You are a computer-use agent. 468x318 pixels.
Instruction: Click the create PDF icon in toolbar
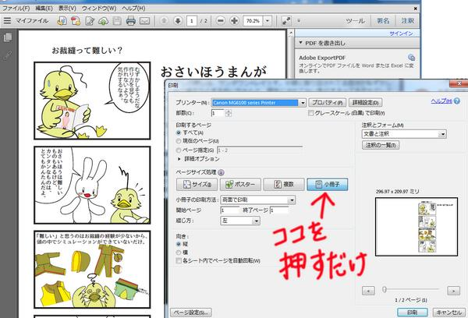tap(76, 20)
